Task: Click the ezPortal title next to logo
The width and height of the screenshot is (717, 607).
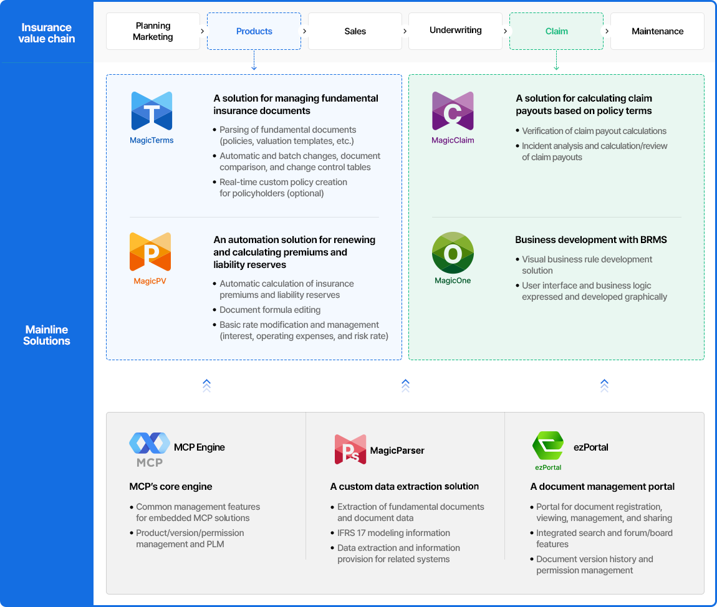Action: 591,447
